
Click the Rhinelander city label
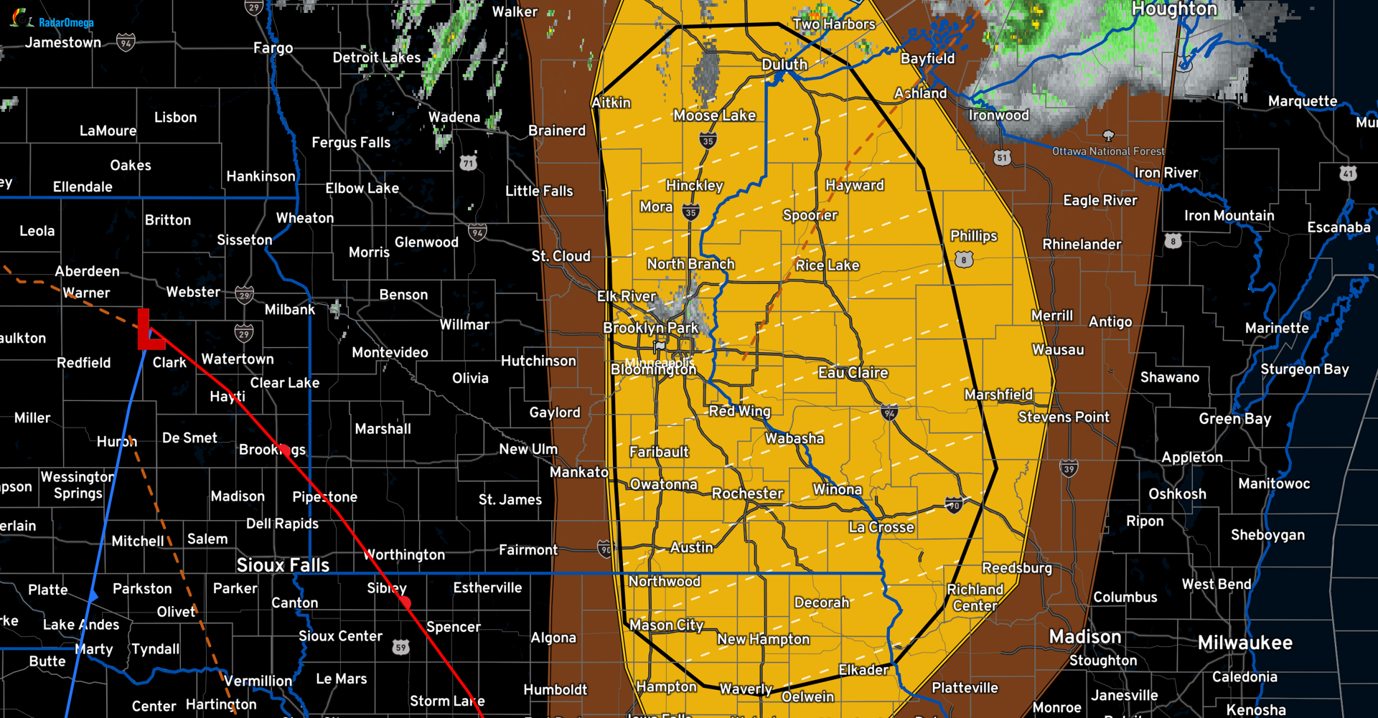(x=1082, y=245)
